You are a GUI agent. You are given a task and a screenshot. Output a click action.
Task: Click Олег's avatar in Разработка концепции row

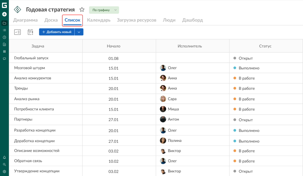pos(163,130)
